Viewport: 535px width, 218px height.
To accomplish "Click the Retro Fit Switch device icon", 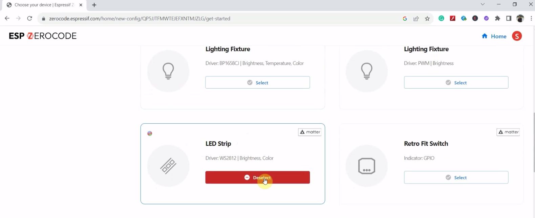I will [x=367, y=166].
